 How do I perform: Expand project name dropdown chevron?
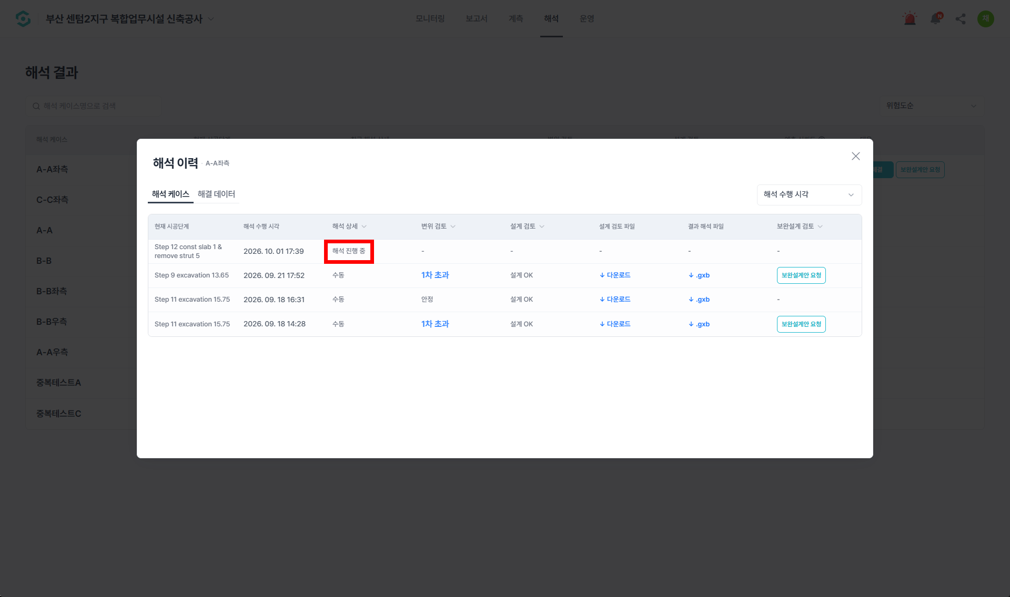pyautogui.click(x=211, y=19)
